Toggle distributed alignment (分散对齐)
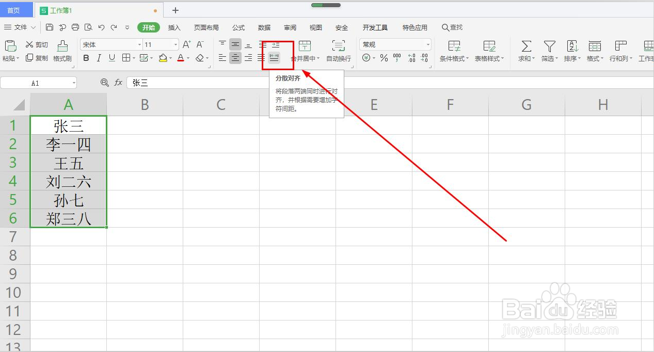654x352 pixels. (274, 58)
